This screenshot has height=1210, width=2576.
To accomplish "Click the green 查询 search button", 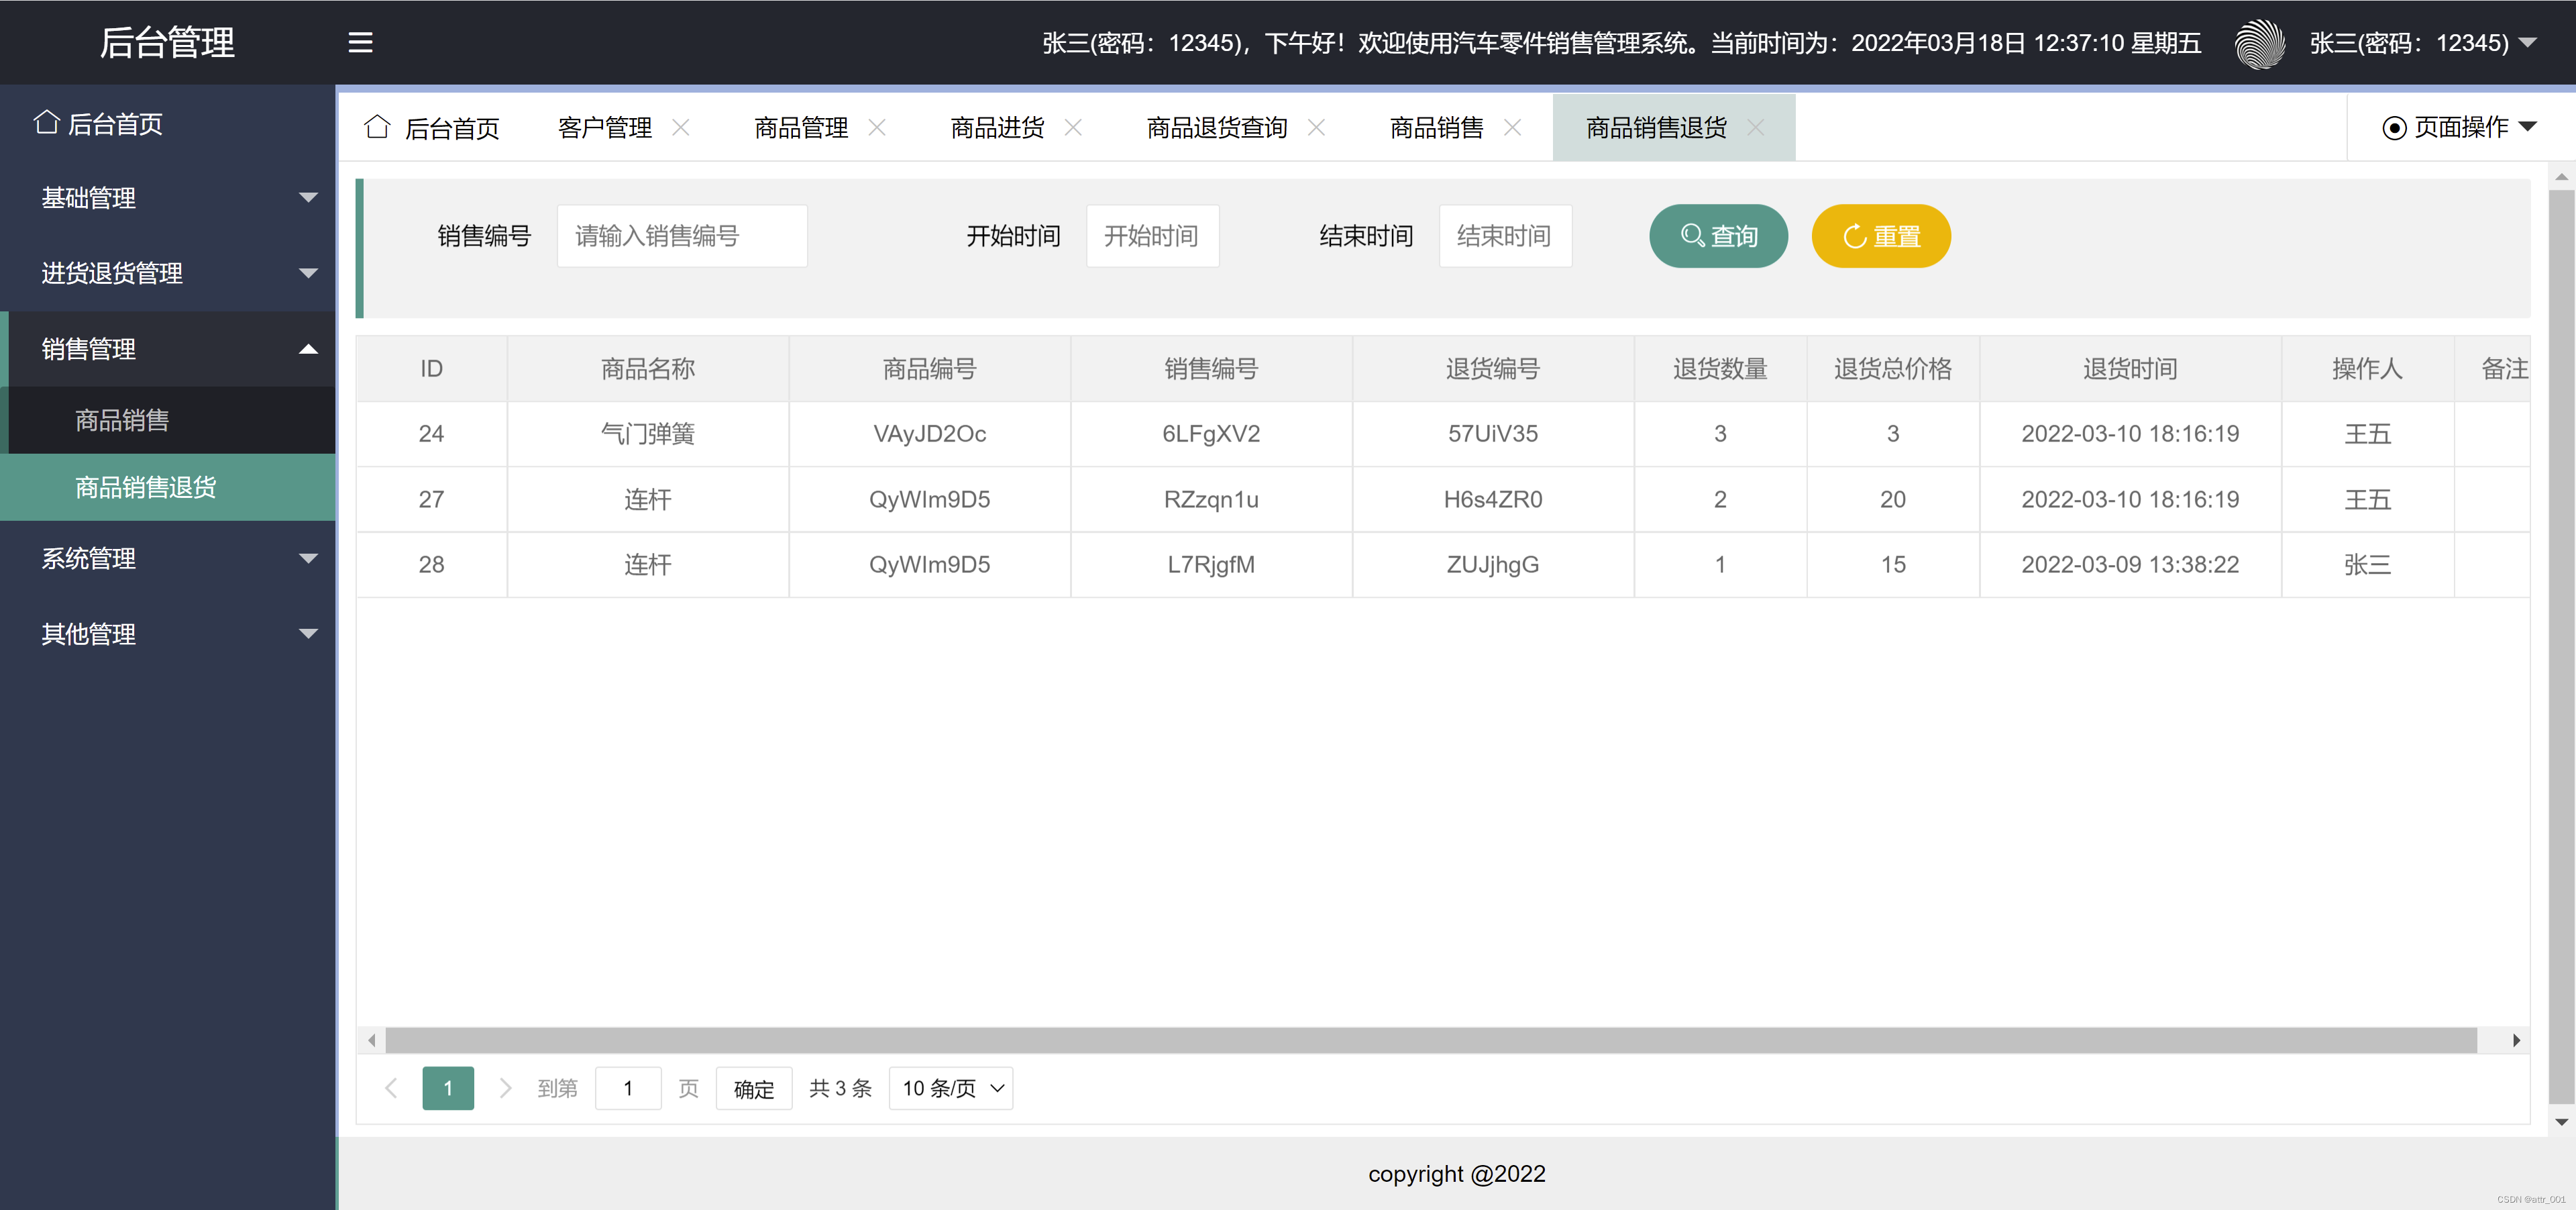I will (1718, 236).
